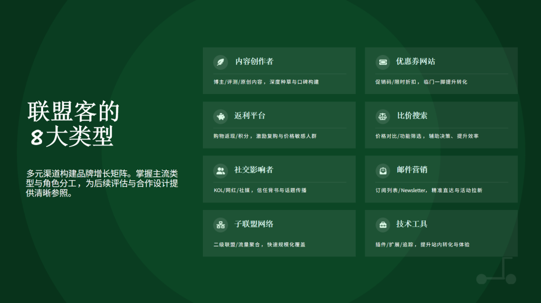Select the 子联盟网络 card title
This screenshot has width=541, height=303.
coord(254,224)
